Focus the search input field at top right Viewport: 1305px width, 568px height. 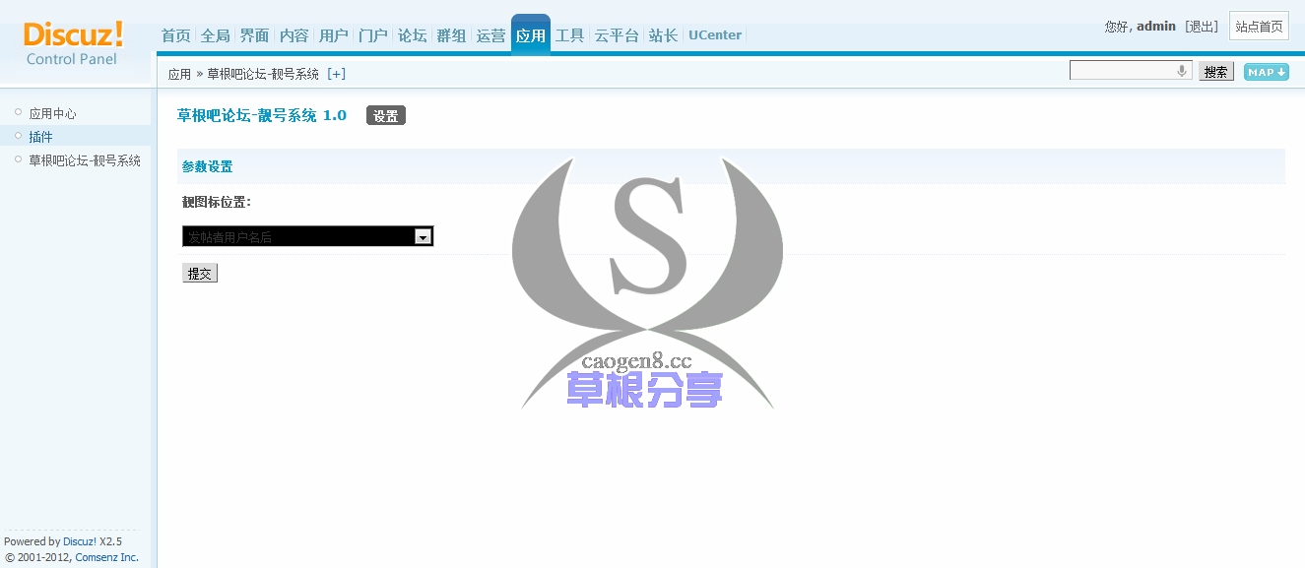click(x=1123, y=71)
